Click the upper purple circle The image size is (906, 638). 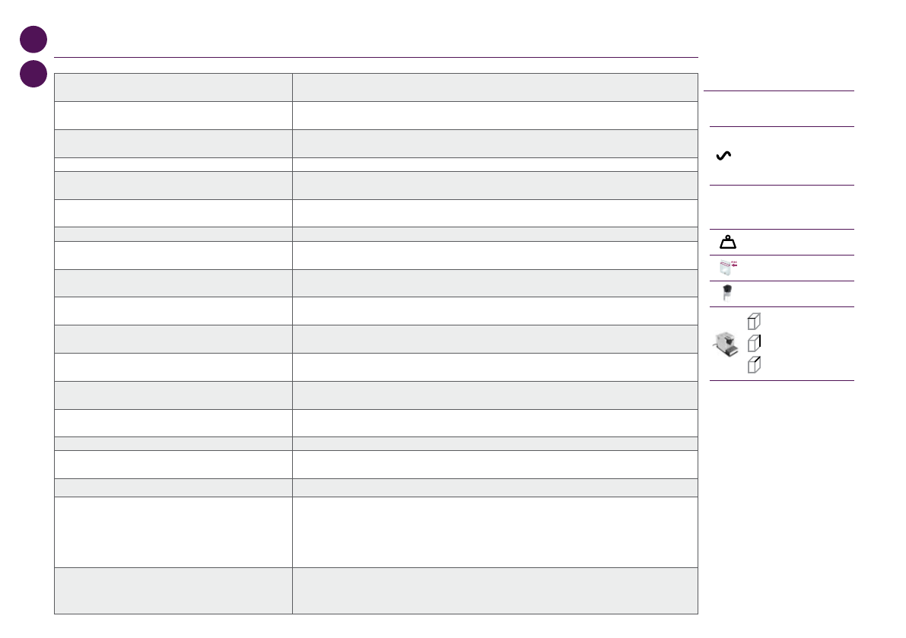[x=33, y=40]
